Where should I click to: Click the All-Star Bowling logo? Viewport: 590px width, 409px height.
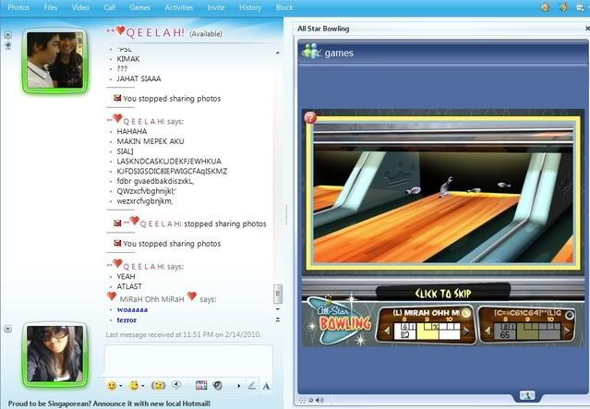[339, 319]
